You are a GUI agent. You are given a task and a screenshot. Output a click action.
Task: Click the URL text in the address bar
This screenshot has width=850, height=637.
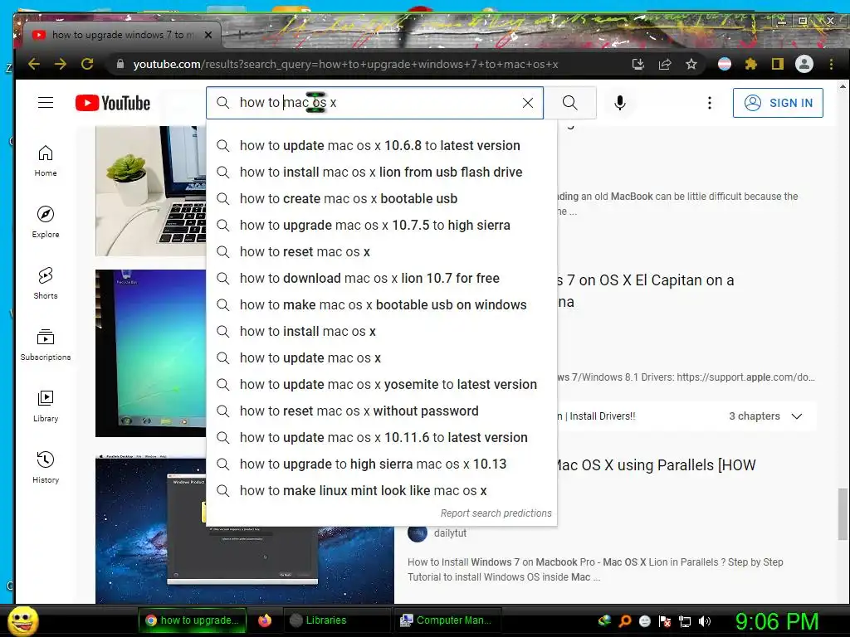click(345, 65)
